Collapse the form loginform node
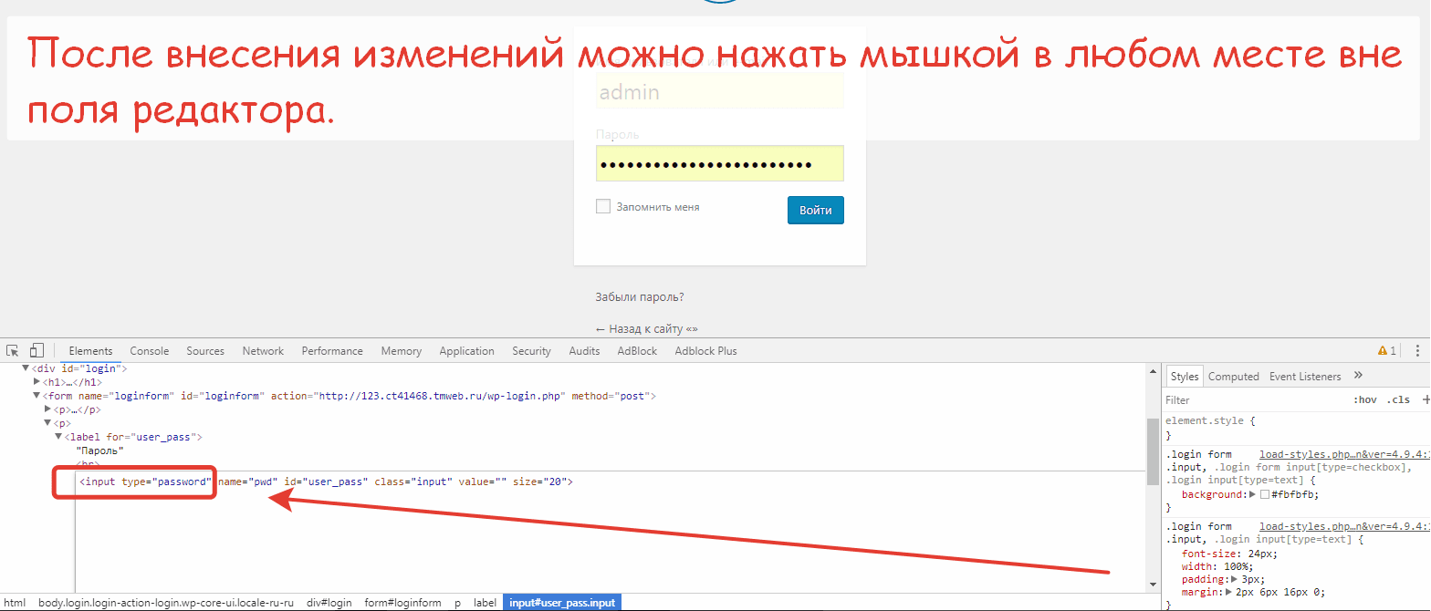The height and width of the screenshot is (611, 1431). pyautogui.click(x=37, y=396)
